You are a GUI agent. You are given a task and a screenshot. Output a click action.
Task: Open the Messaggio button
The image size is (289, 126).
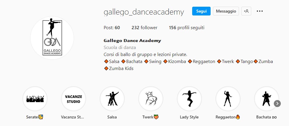click(x=226, y=11)
